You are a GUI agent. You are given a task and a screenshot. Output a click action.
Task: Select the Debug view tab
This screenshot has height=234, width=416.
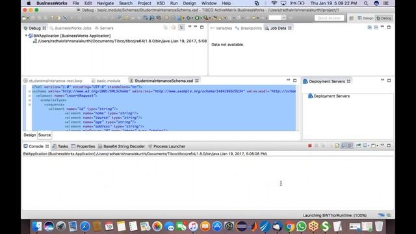tap(34, 28)
